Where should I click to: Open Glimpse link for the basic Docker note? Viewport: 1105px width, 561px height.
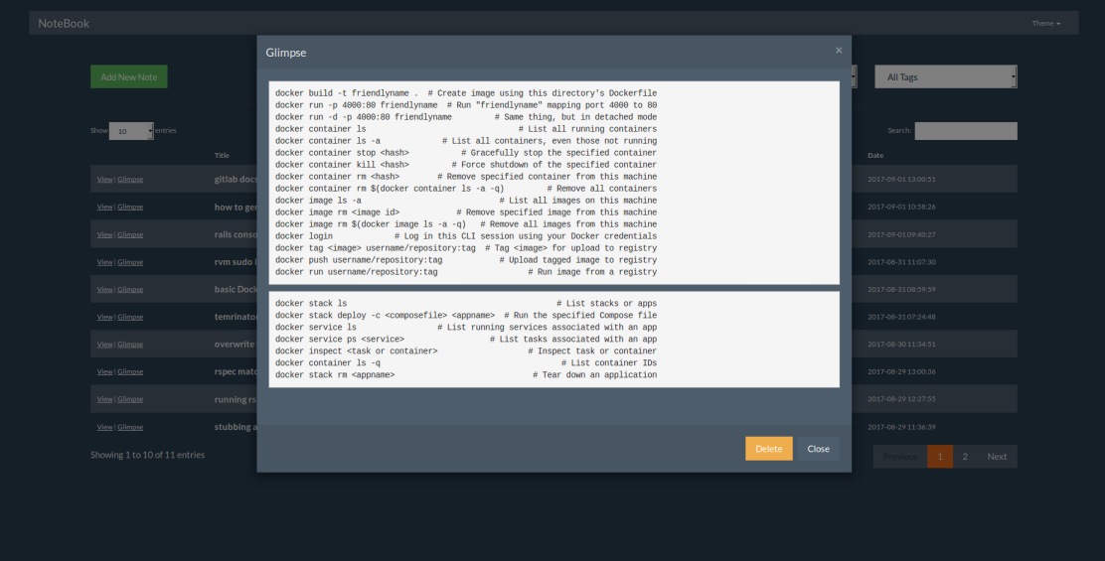coord(129,289)
